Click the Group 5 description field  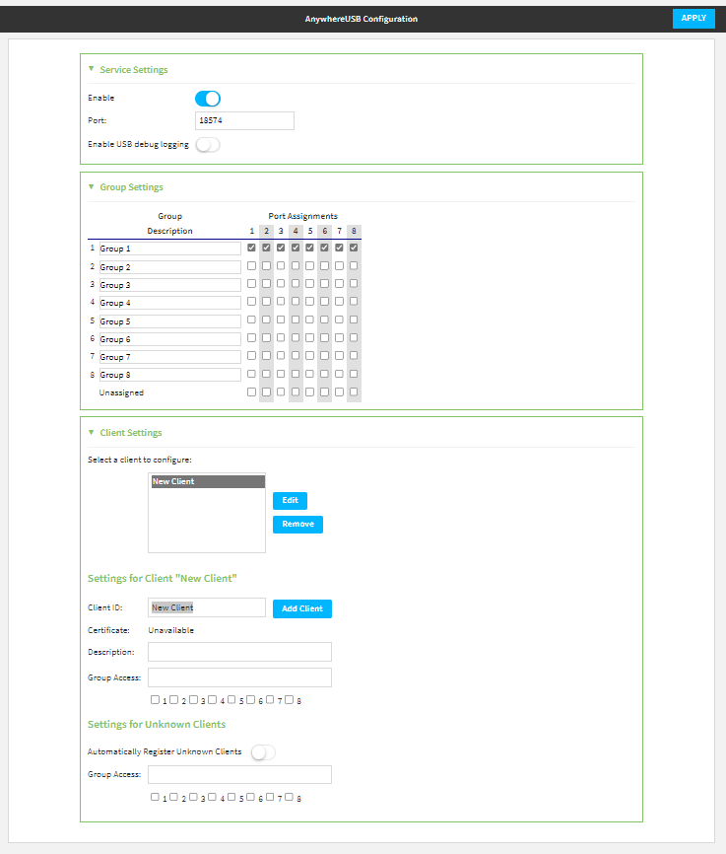point(169,321)
